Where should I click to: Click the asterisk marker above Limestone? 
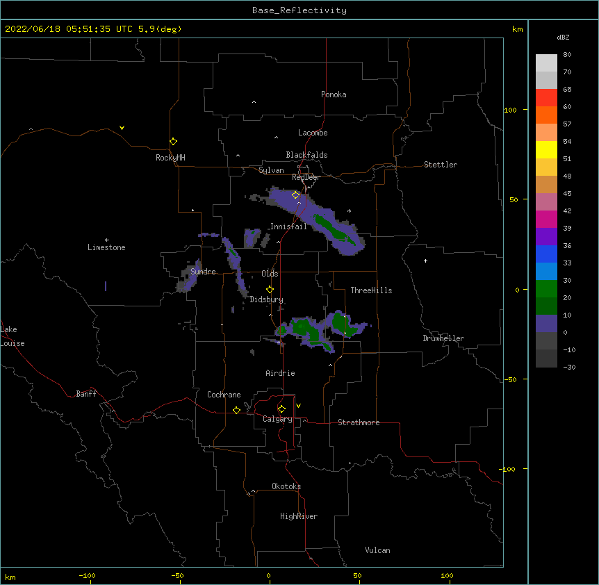[106, 240]
